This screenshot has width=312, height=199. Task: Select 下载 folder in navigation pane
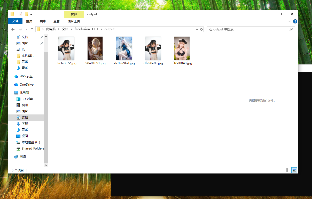(x=25, y=124)
